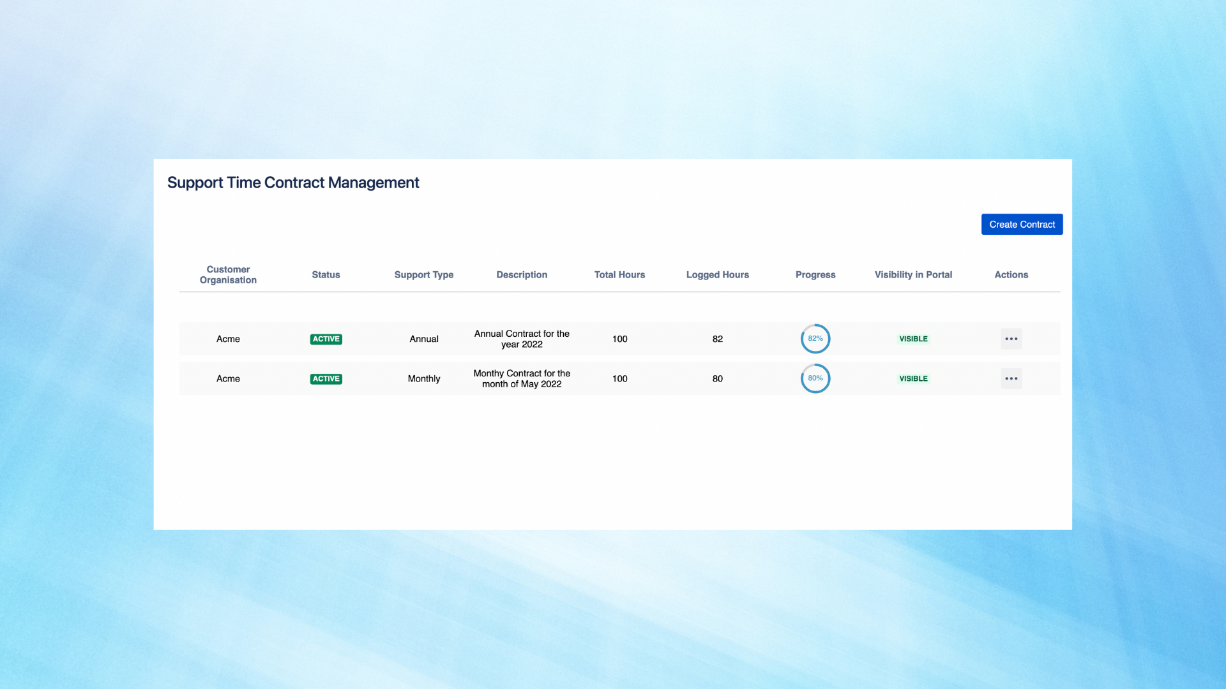Open actions menu for Monthly contract row
The image size is (1226, 689).
tap(1011, 378)
